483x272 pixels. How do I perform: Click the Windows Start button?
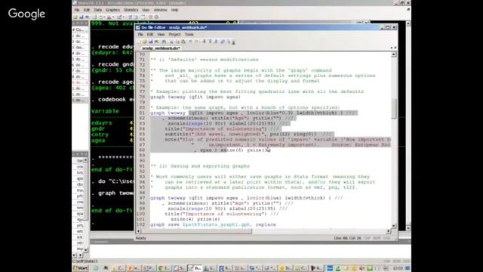pos(81,268)
